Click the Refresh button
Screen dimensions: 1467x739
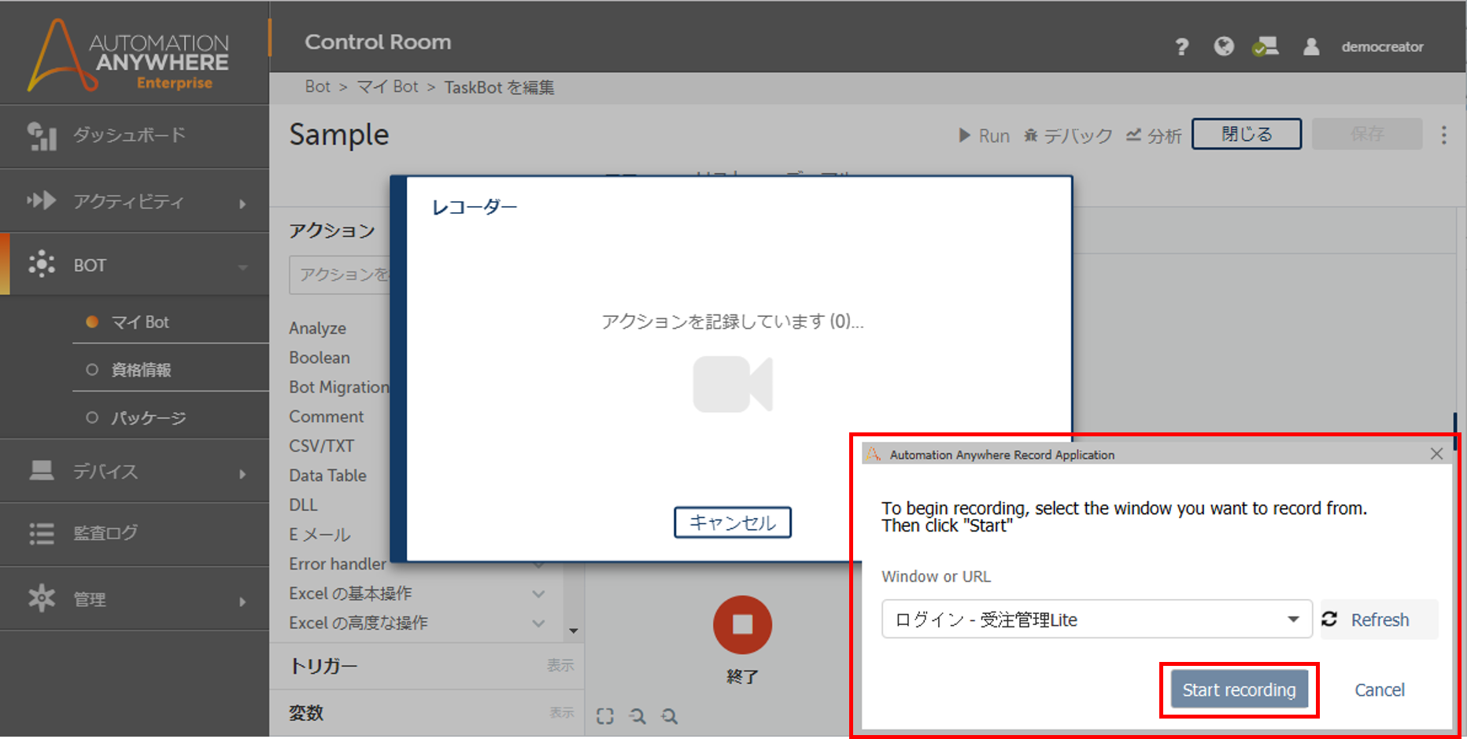(1379, 620)
